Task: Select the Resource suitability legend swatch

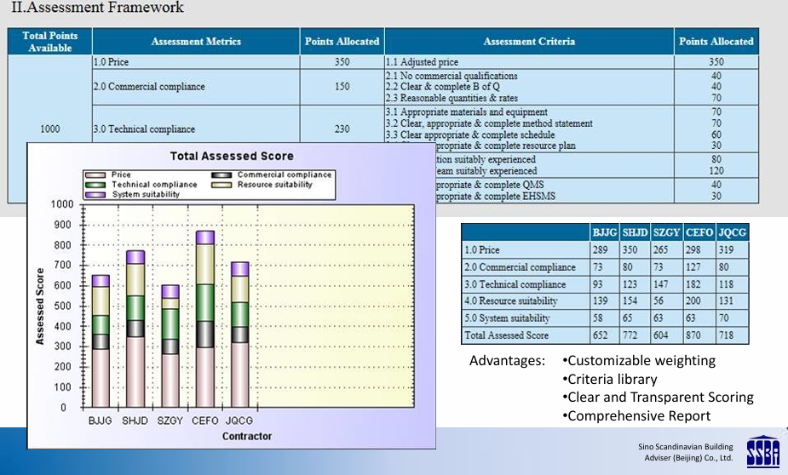Action: [221, 185]
